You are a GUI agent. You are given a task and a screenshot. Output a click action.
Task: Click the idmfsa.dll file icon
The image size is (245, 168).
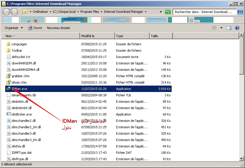[9, 146]
